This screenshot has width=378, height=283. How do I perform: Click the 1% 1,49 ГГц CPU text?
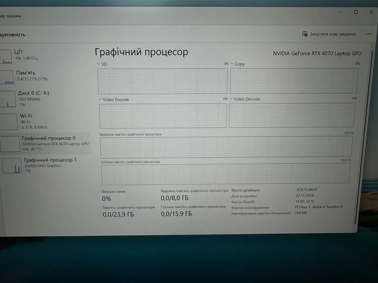tap(27, 58)
